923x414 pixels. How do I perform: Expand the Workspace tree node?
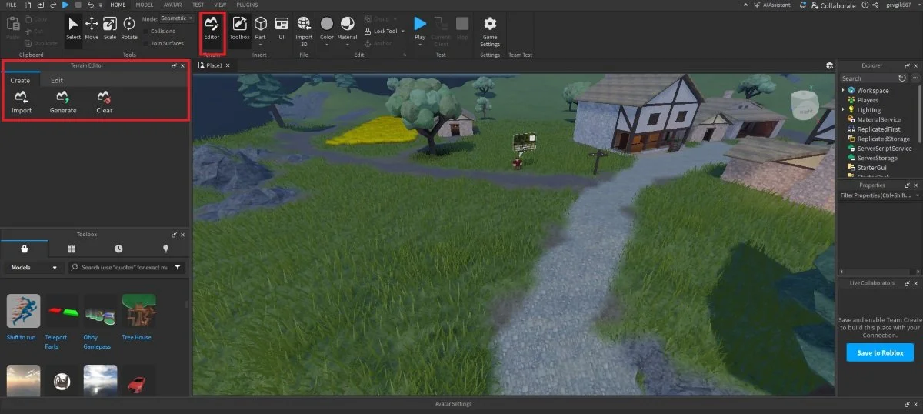tap(843, 90)
